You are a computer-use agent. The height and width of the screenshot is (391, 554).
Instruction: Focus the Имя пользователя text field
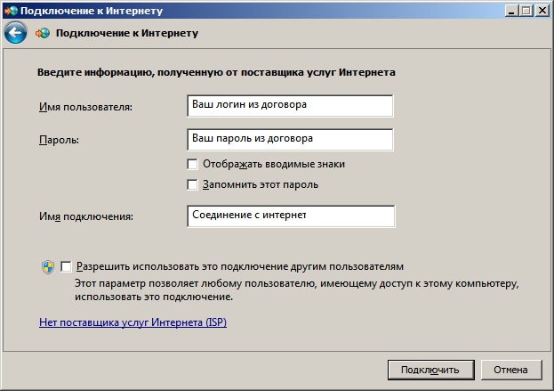(x=290, y=105)
